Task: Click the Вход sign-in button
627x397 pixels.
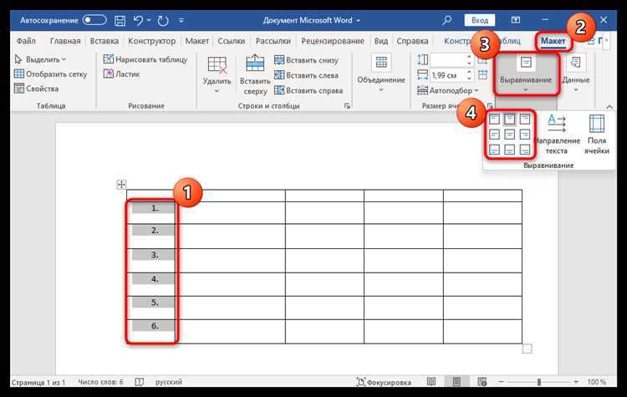Action: 480,20
